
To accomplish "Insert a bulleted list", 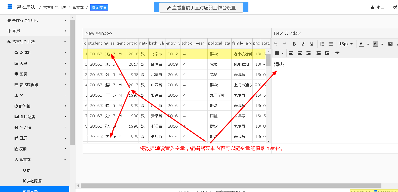I will click(331, 44).
